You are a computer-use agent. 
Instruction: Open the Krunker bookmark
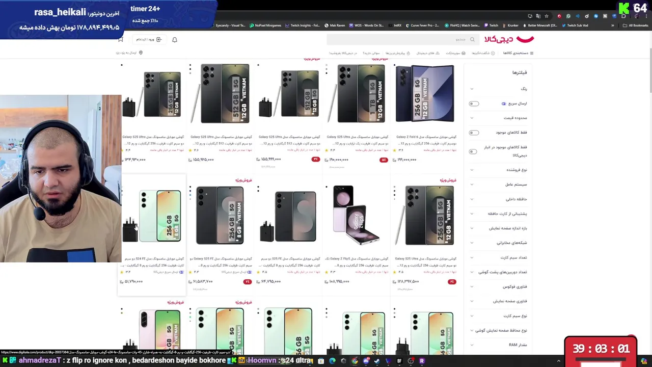coord(510,25)
